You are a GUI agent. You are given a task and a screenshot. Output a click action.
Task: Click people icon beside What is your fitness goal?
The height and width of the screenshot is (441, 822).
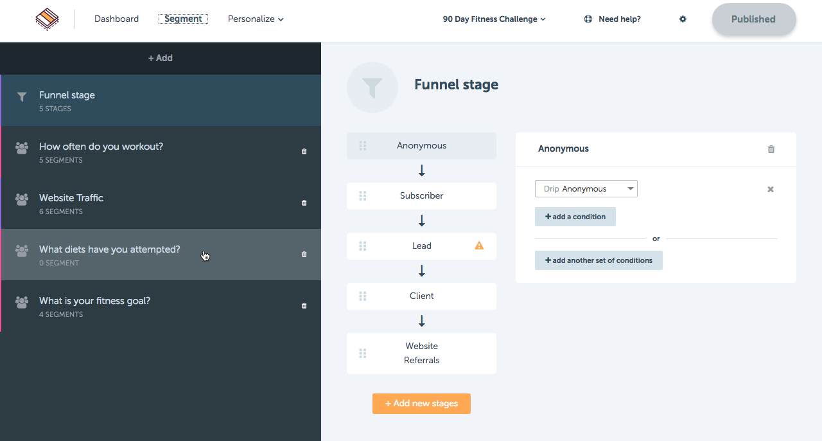click(22, 302)
